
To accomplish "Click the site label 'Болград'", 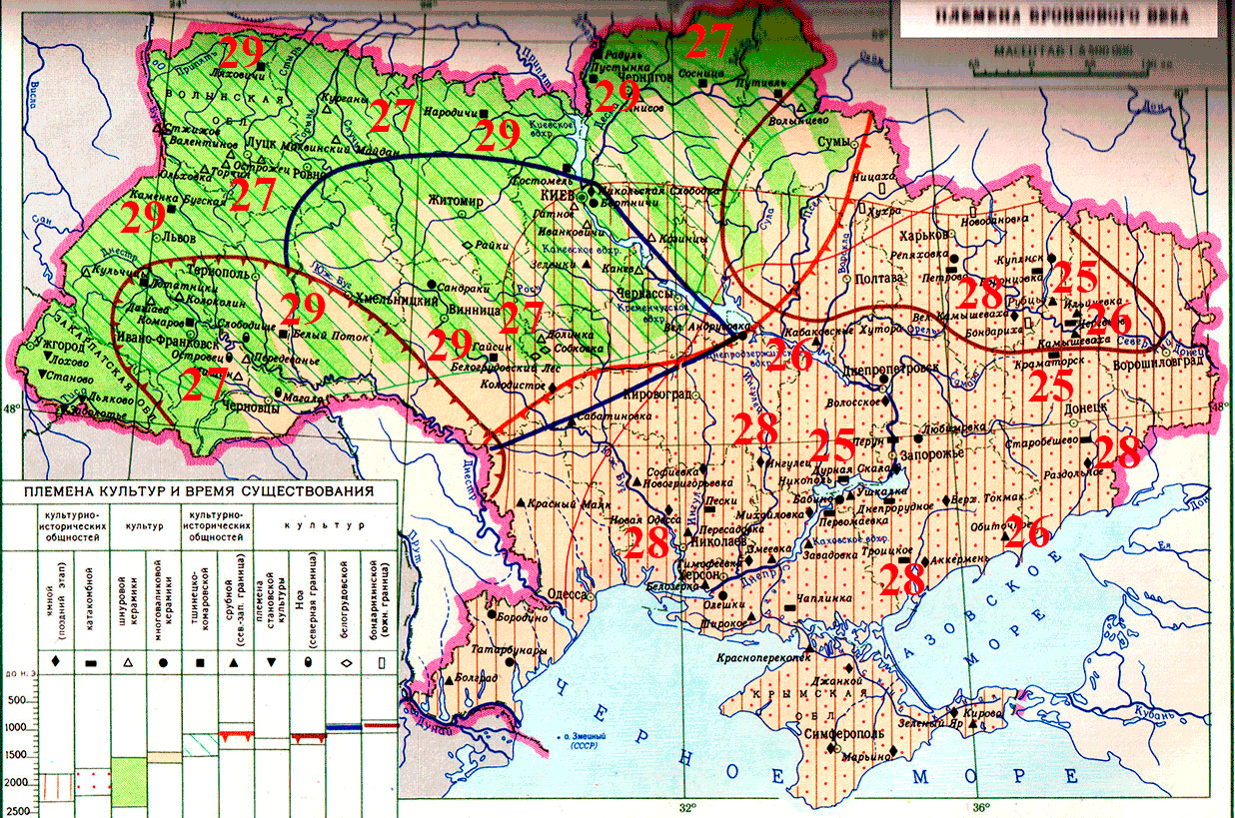I will tap(476, 678).
